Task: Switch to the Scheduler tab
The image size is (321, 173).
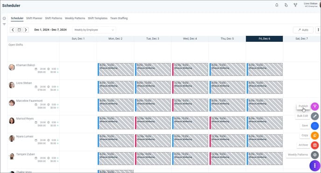Action: pos(17,18)
